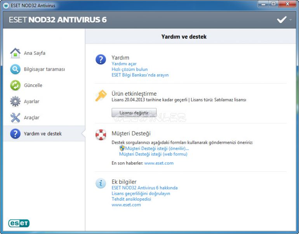
Task: Click the magnifier icon for Bilgisayar taraması
Action: pyautogui.click(x=15, y=69)
